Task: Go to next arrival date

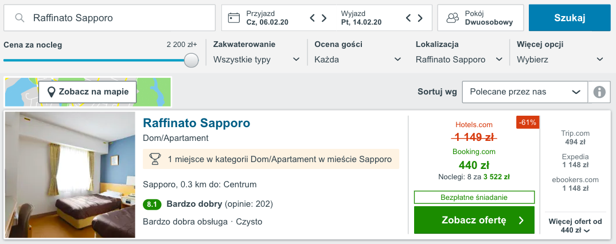Action: point(324,18)
